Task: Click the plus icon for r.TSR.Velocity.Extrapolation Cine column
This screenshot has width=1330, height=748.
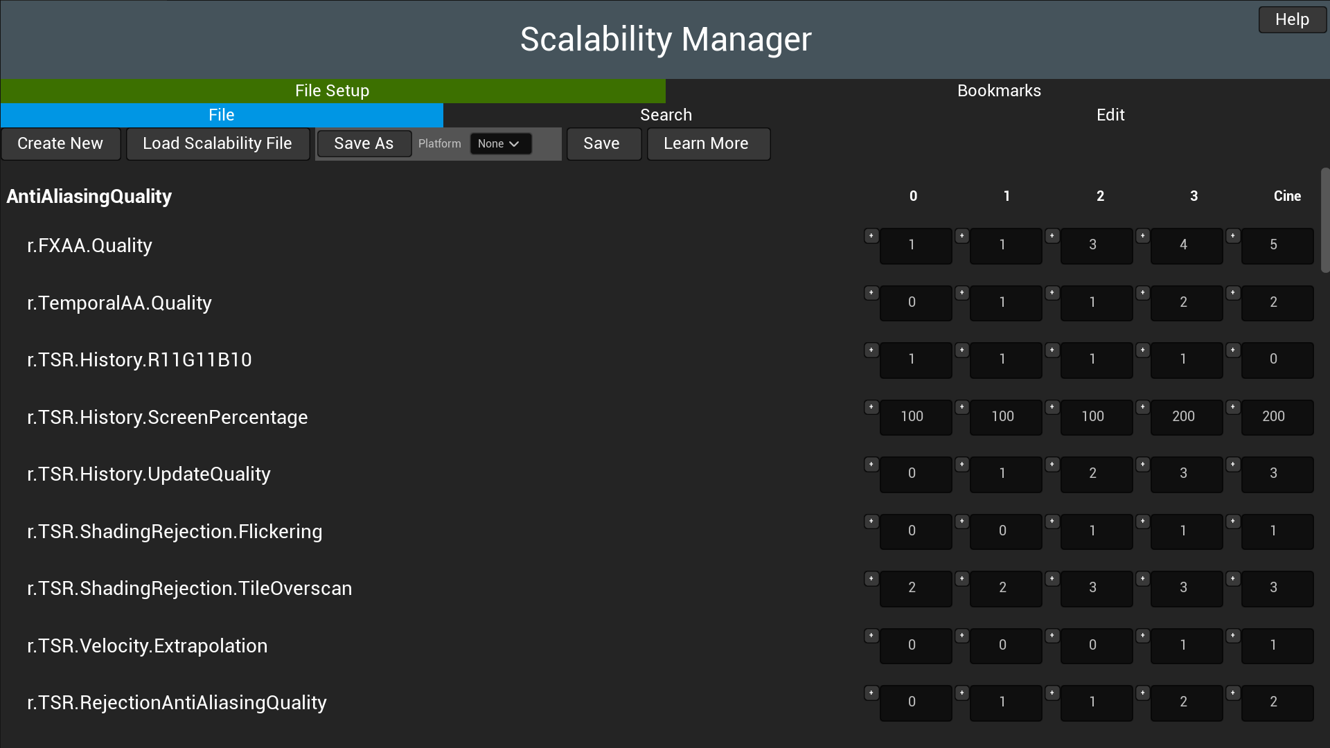Action: (1233, 636)
